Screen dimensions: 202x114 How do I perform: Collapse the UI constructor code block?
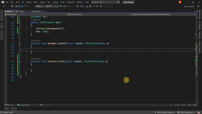pyautogui.click(x=19, y=22)
